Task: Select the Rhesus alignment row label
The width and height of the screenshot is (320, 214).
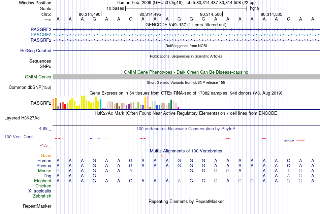Action: pyautogui.click(x=44, y=166)
